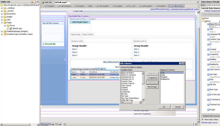The width and height of the screenshot is (220, 126).
Task: Click the << Remove button
Action: click(x=152, y=78)
